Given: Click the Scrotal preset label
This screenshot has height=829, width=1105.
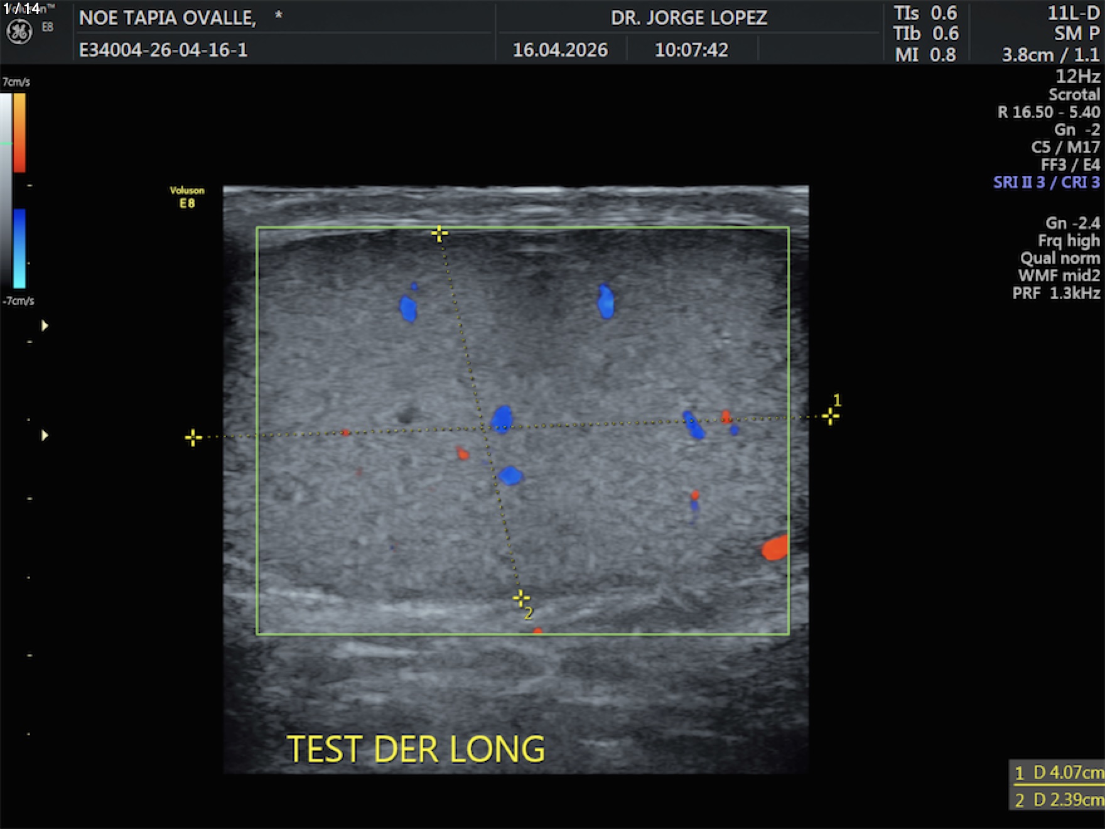Looking at the screenshot, I should [1074, 95].
